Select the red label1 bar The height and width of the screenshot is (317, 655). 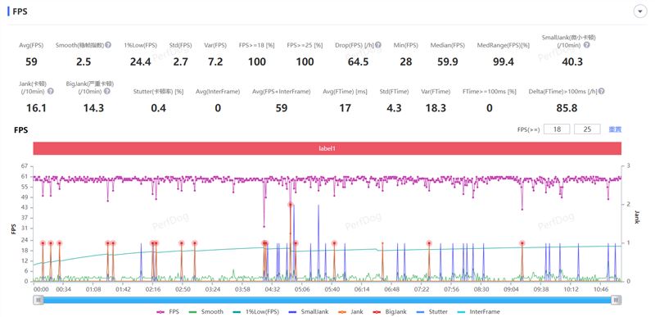coord(327,148)
